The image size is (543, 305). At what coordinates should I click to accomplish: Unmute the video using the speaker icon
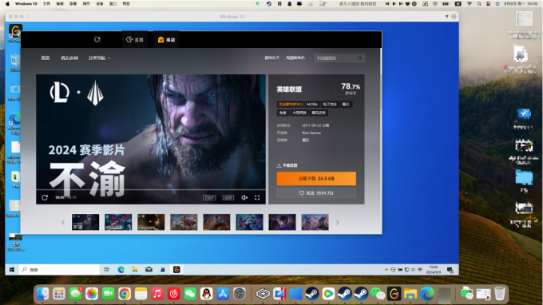coord(244,197)
